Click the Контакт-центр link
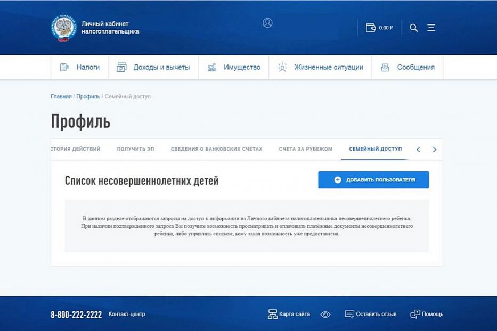This screenshot has height=331, width=497. 127,314
